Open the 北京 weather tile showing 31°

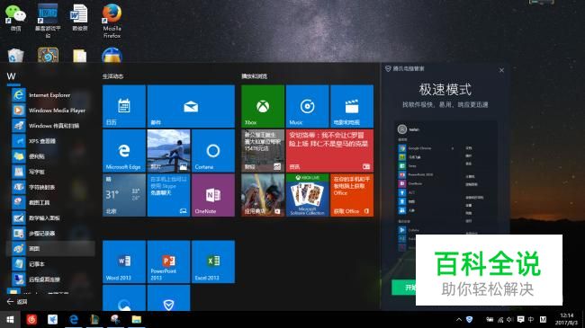click(124, 195)
